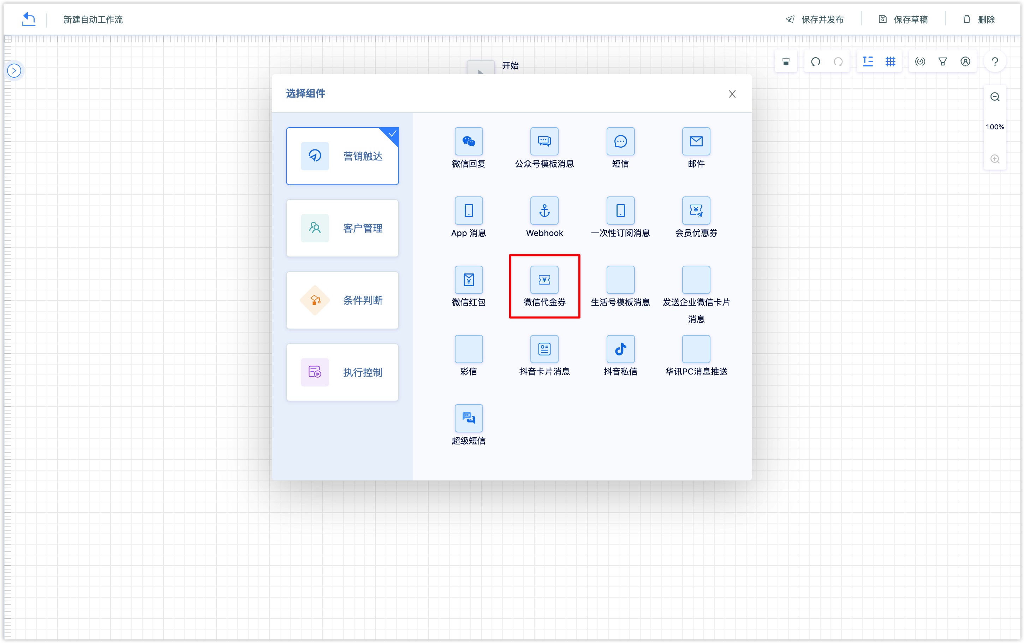Select the 邮件 email component
This screenshot has width=1024, height=643.
[x=696, y=148]
